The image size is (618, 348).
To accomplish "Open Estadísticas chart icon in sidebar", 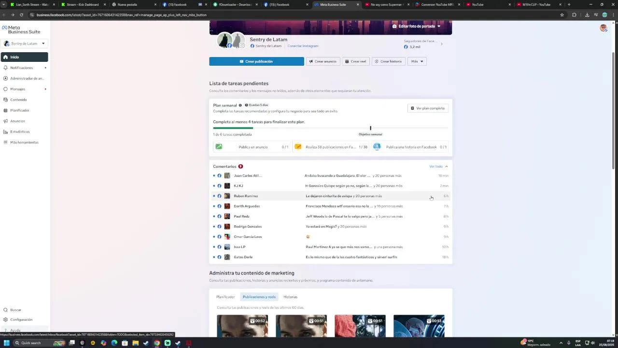I will click(6, 131).
